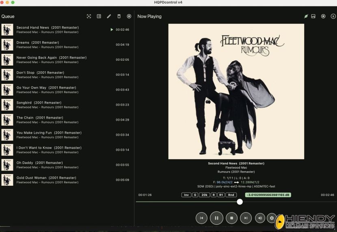Open settings gear next to volume
Screen dimensions: 337x232
(x=272, y=218)
